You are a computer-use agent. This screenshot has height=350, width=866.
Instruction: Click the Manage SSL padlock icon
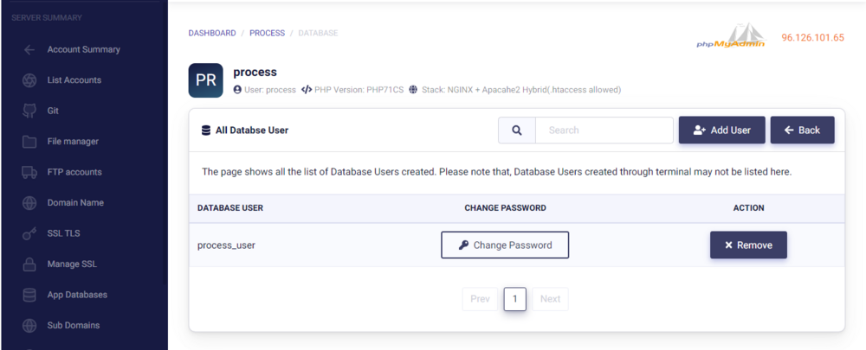click(29, 264)
